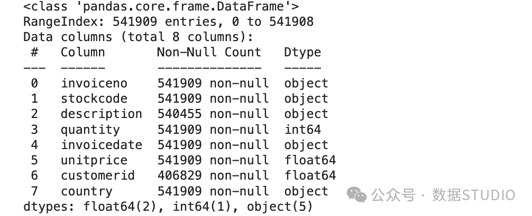Viewport: 532px width, 216px height.
Task: Click the Dtype header label
Action: point(302,53)
